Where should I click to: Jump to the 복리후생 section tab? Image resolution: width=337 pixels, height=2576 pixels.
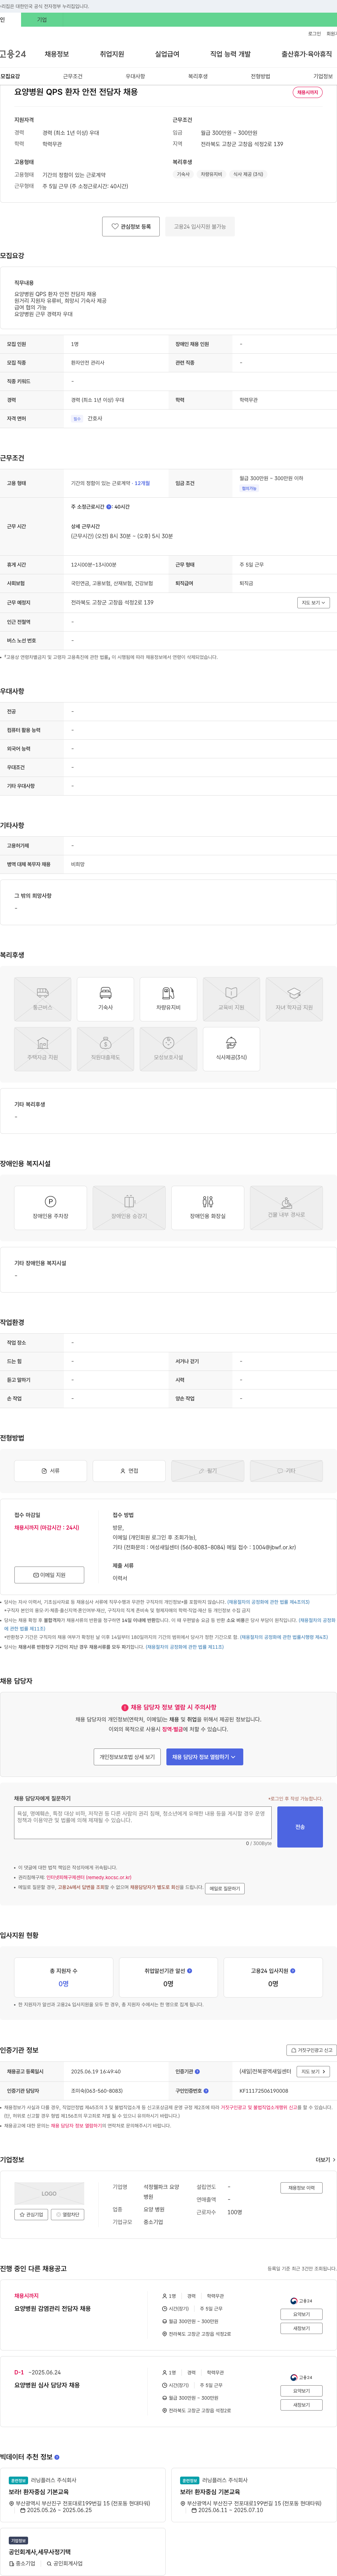coord(198,76)
